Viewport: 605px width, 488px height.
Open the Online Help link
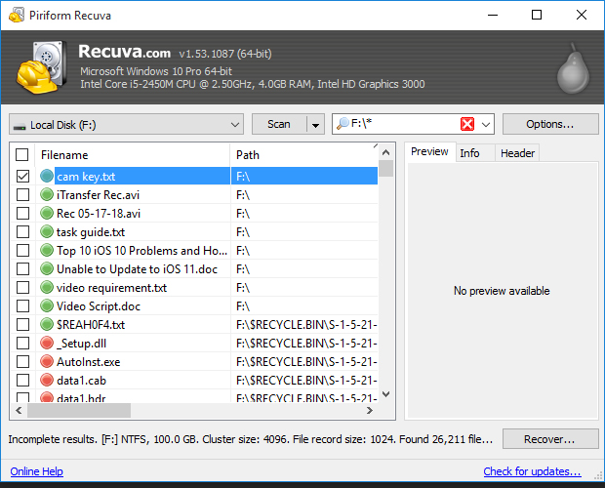pos(37,471)
